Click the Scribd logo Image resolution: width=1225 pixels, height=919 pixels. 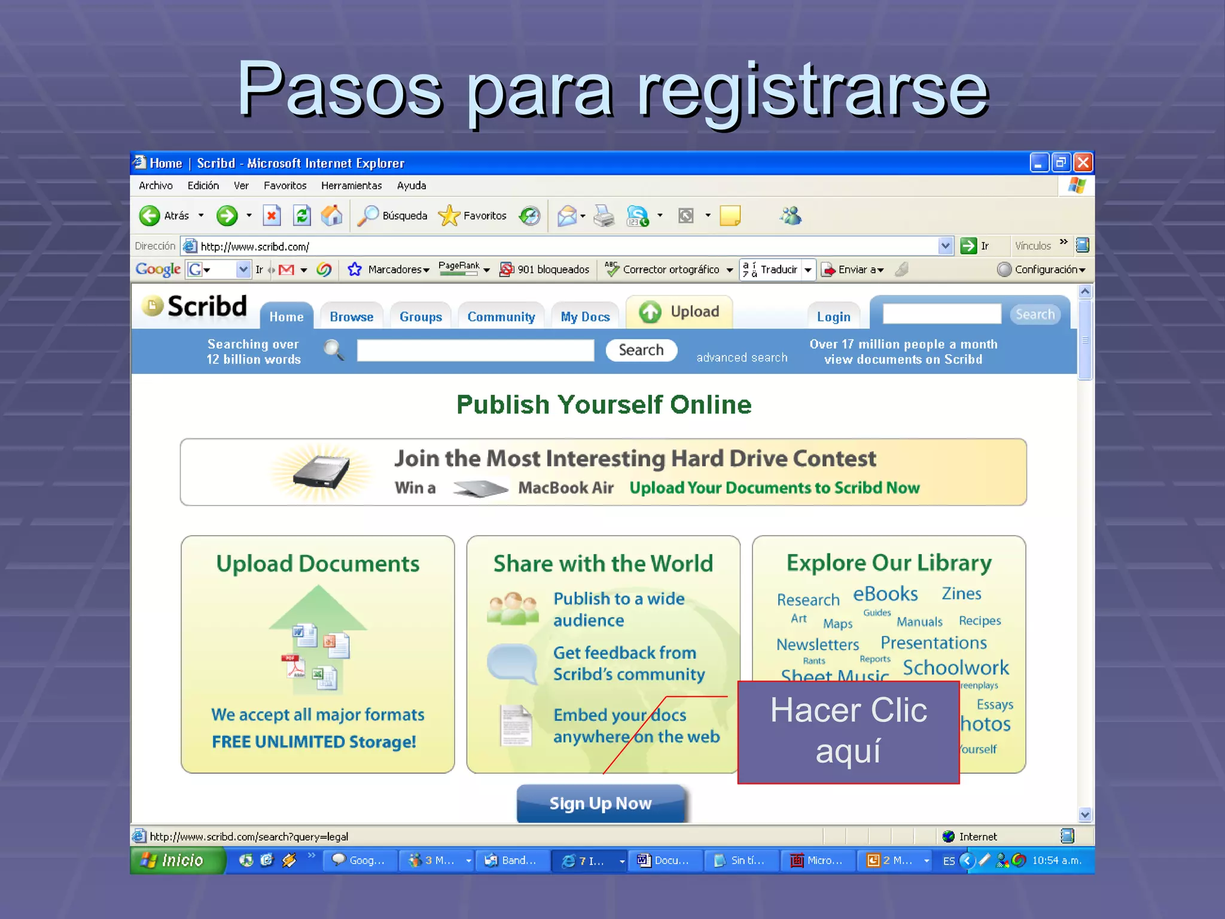[x=195, y=306]
